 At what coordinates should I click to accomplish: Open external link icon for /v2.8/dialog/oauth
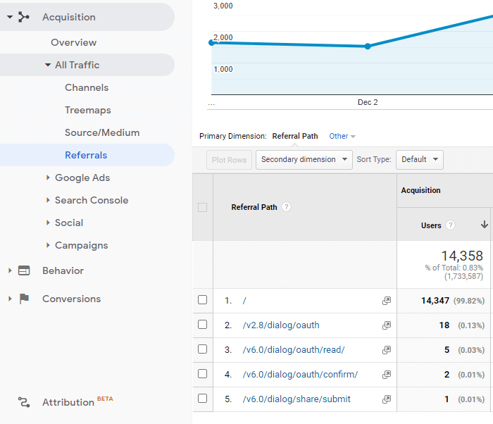[386, 325]
